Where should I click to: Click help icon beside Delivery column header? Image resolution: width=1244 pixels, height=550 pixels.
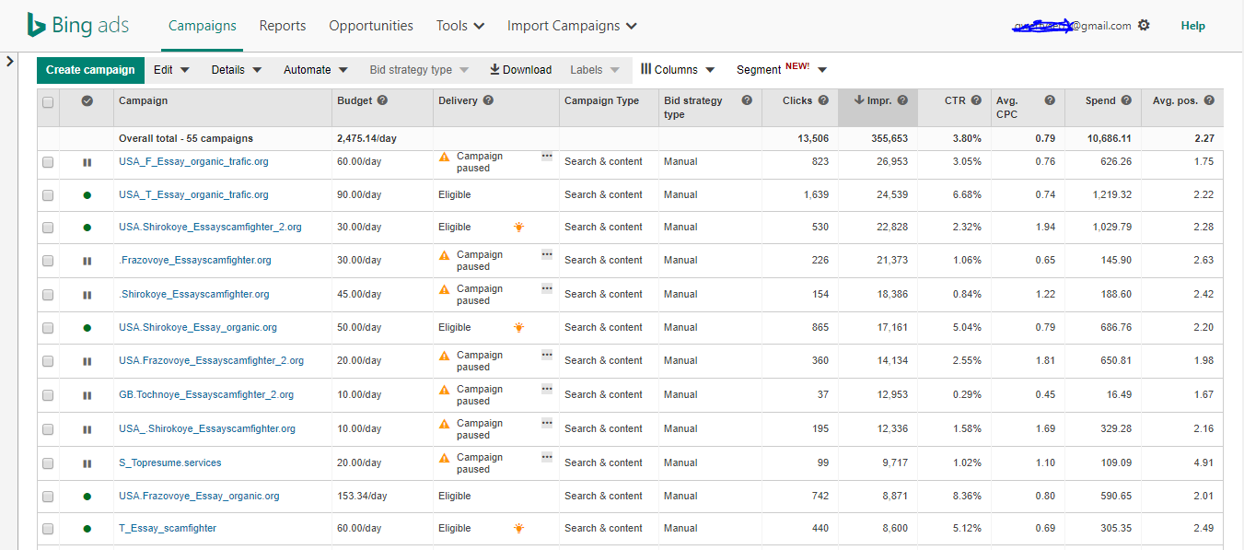tap(488, 100)
